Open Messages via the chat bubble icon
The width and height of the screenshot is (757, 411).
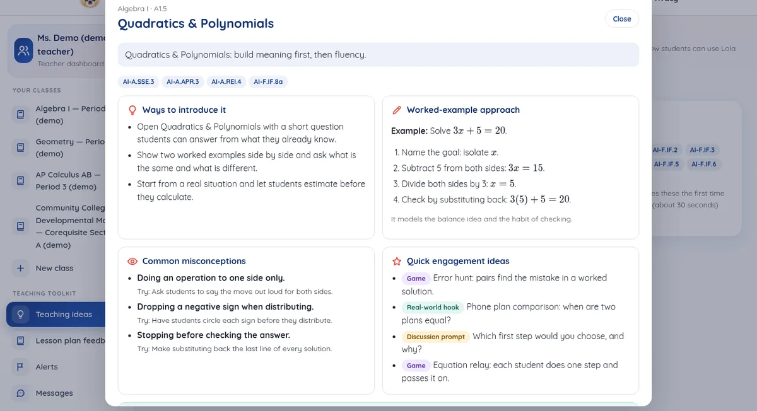(x=21, y=393)
